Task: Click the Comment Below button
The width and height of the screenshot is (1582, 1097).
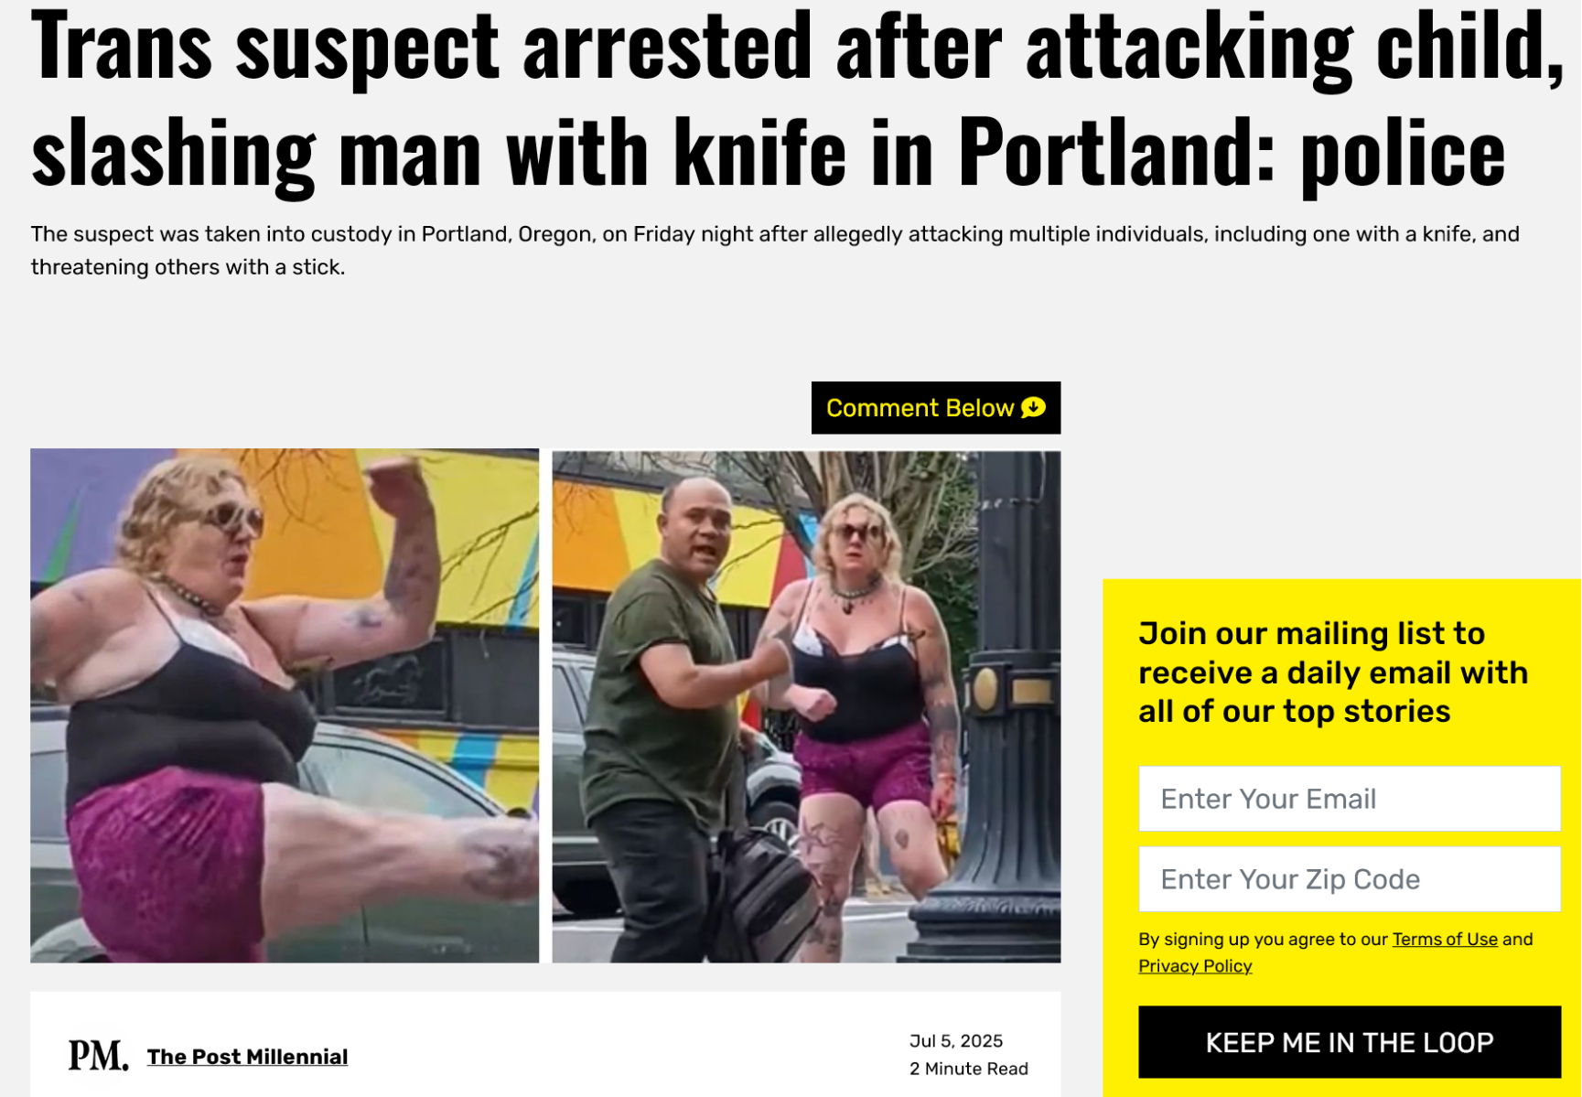Action: [935, 408]
